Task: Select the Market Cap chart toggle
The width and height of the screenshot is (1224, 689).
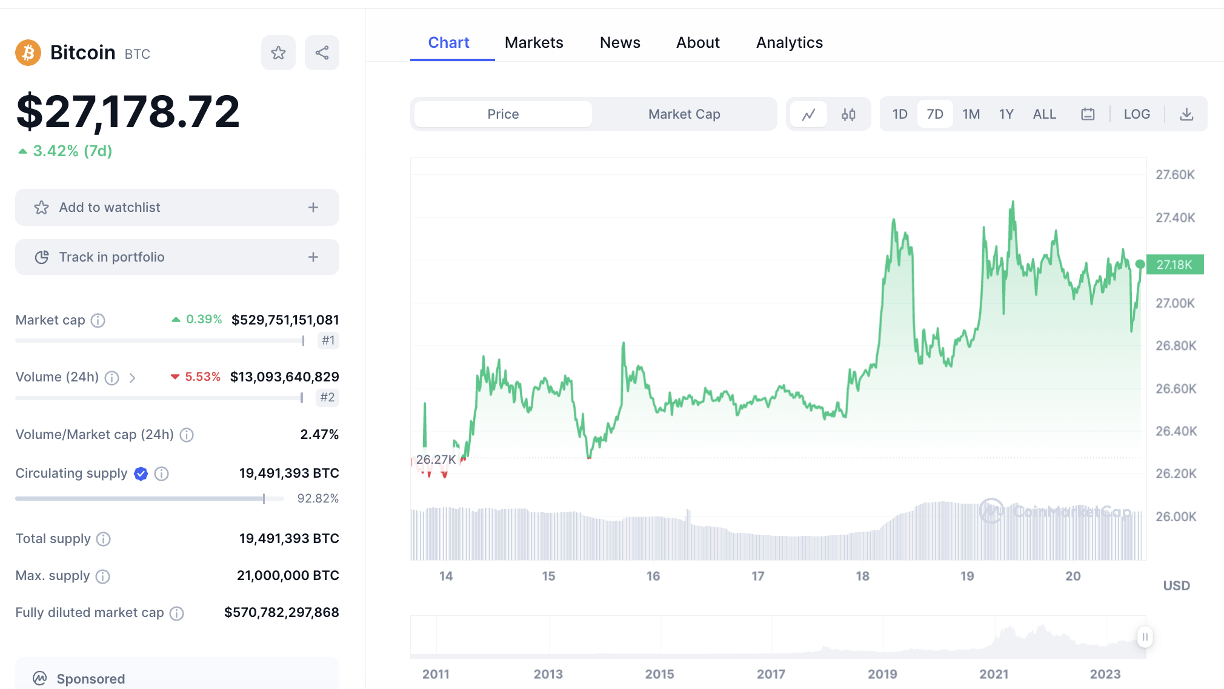Action: tap(684, 114)
